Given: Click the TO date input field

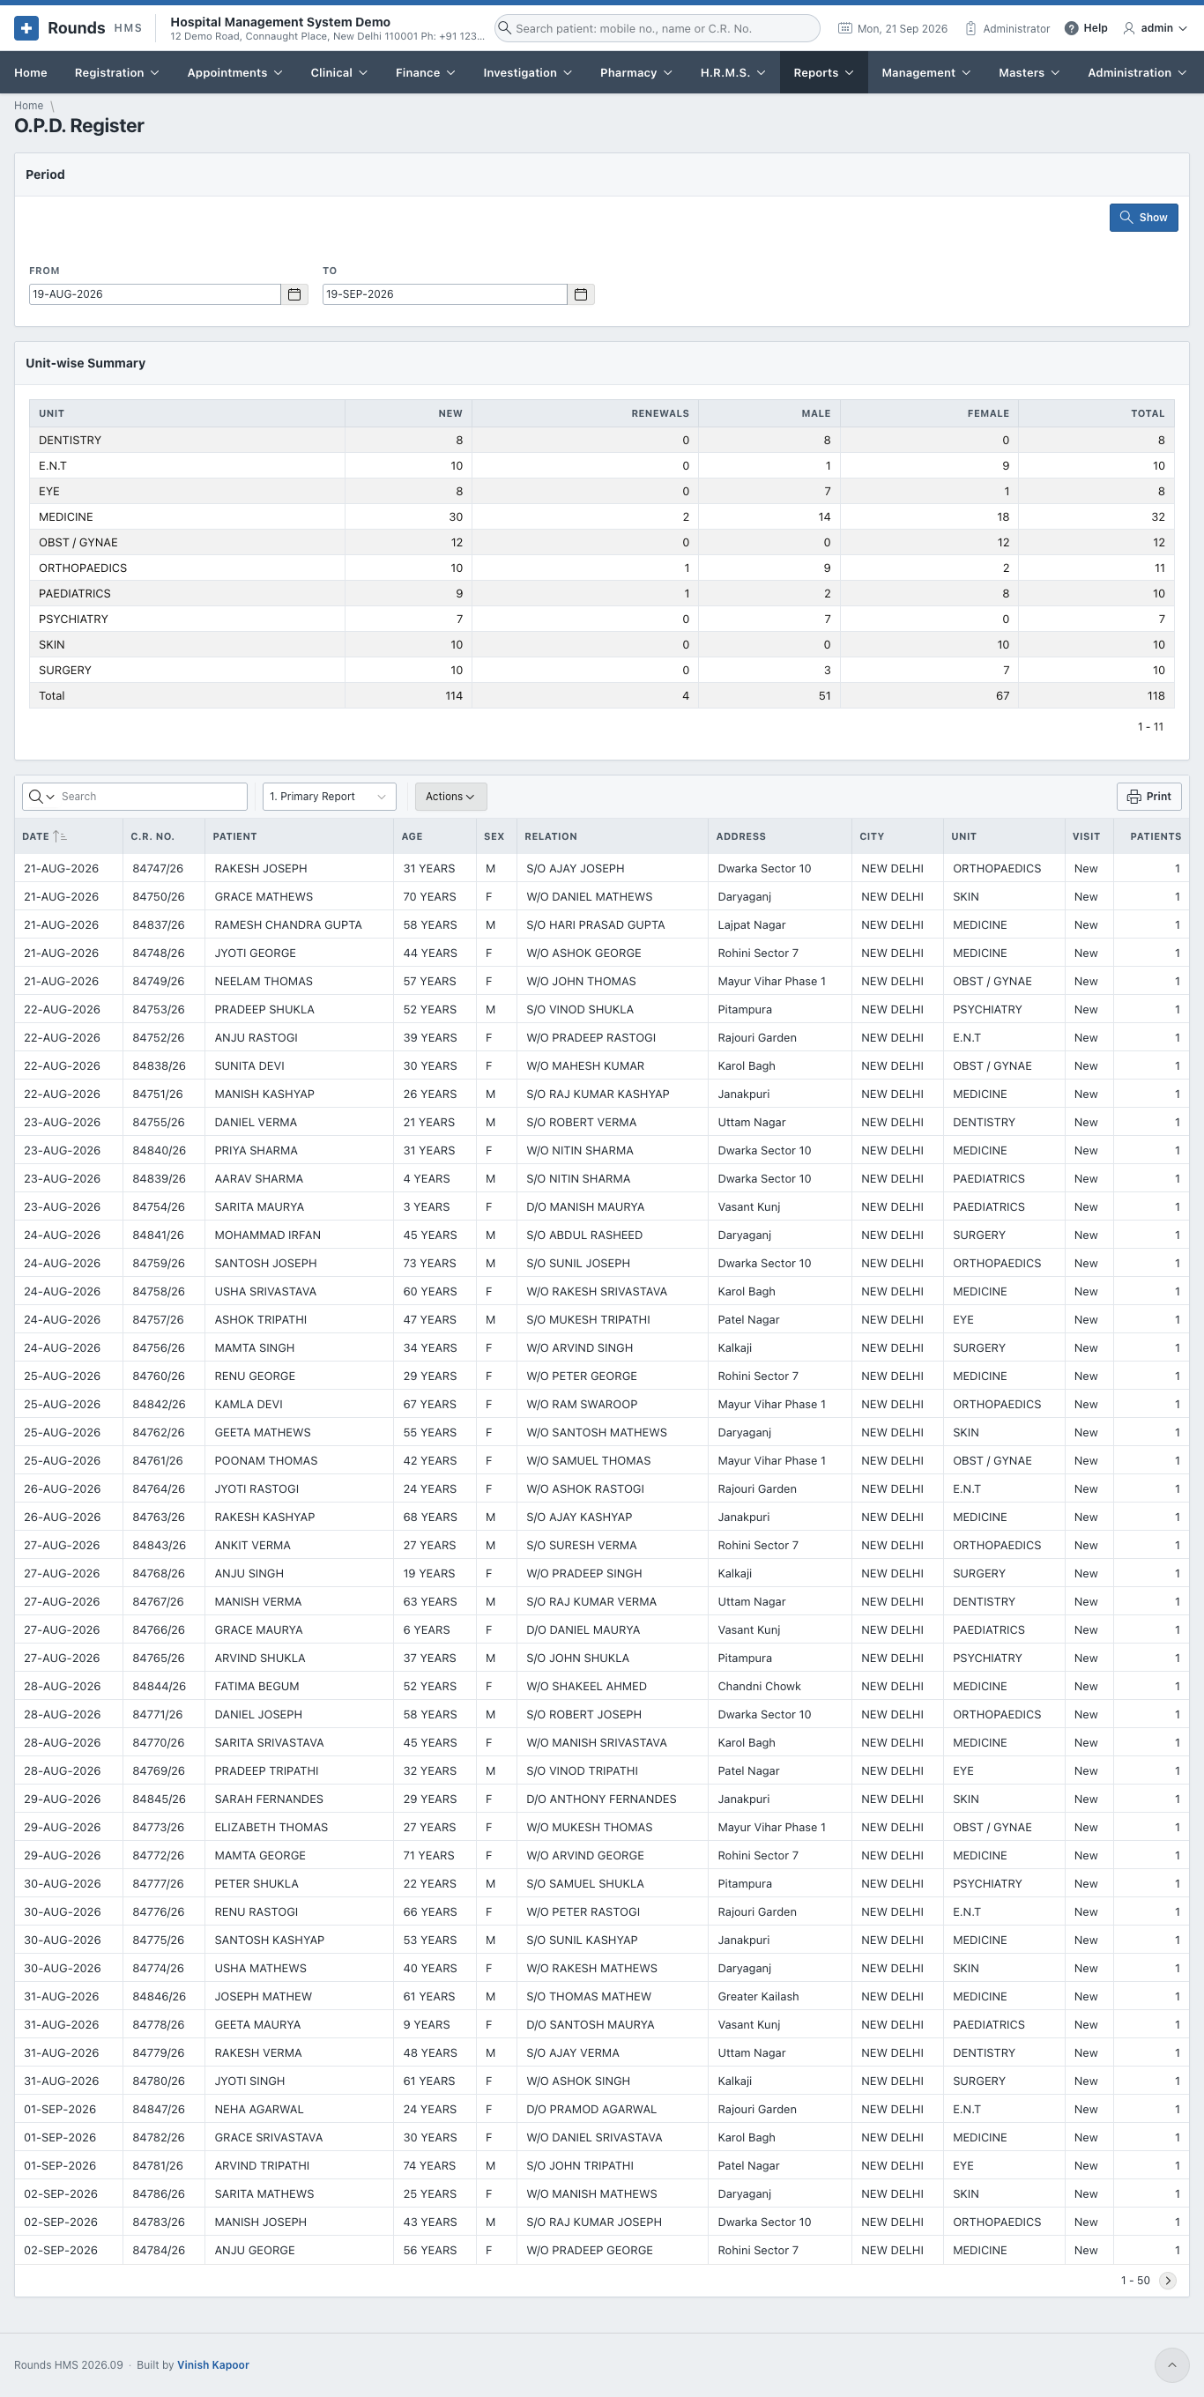Looking at the screenshot, I should [445, 294].
